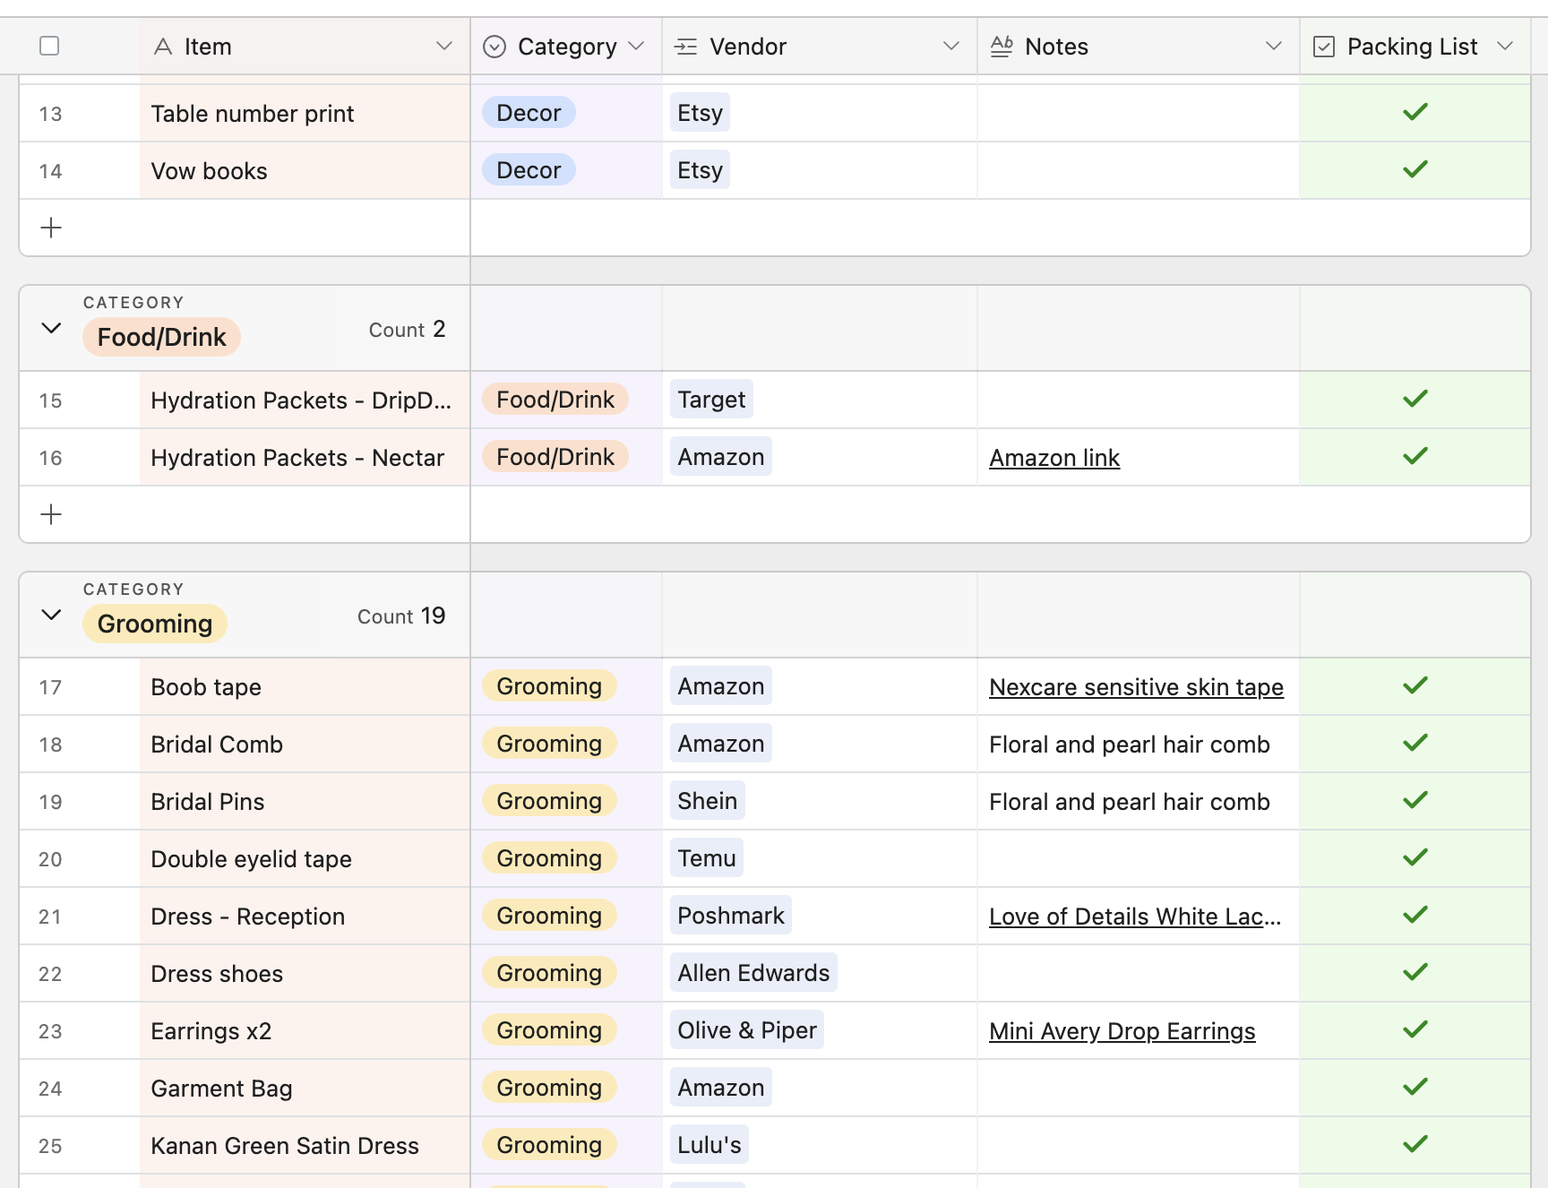Click the single-select icon beside Category header

point(494,47)
